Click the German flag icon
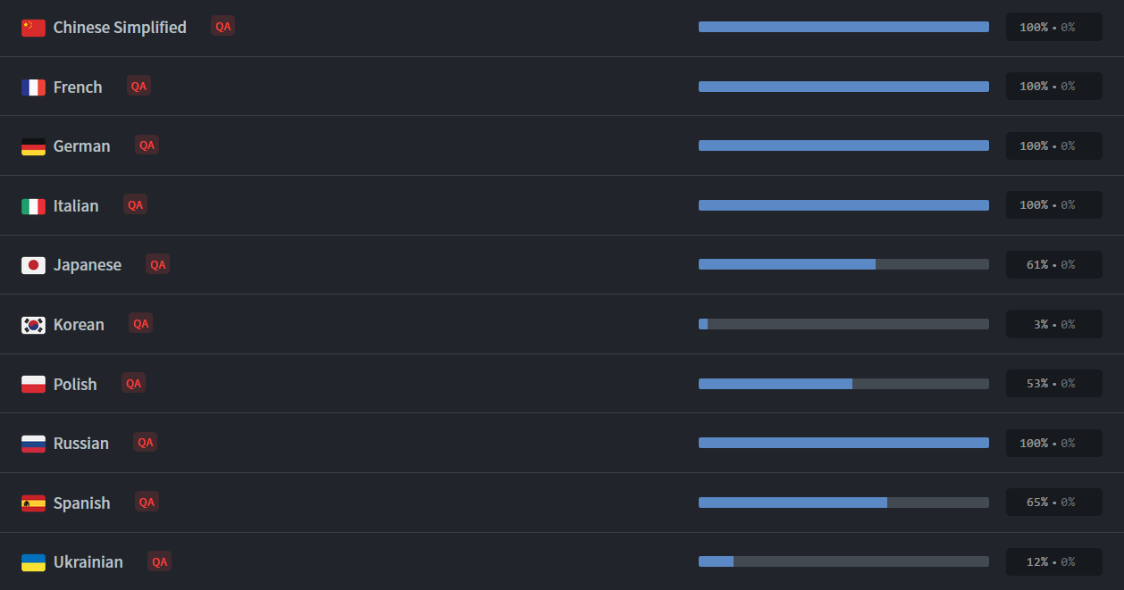Image resolution: width=1124 pixels, height=590 pixels. tap(33, 146)
